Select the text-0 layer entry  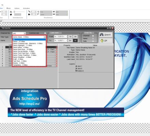[79, 69]
